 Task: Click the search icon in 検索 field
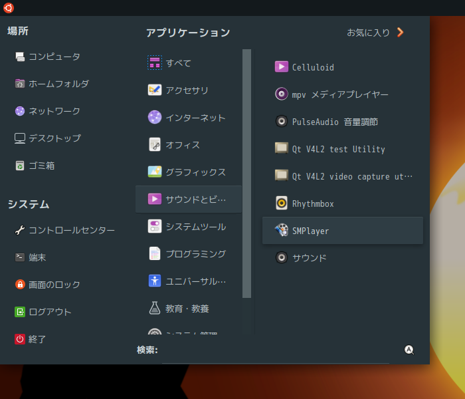click(409, 350)
